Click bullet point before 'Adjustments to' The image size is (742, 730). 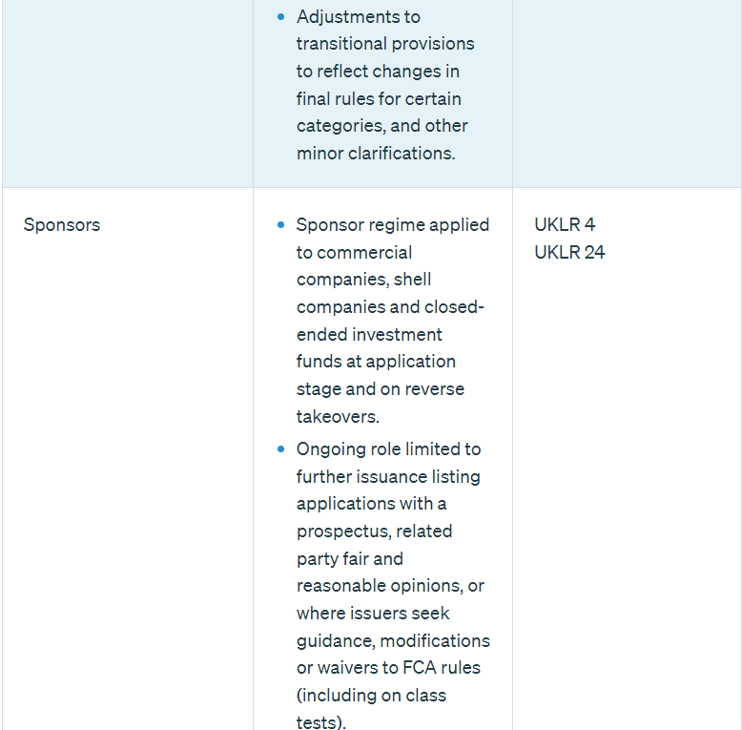tap(280, 17)
